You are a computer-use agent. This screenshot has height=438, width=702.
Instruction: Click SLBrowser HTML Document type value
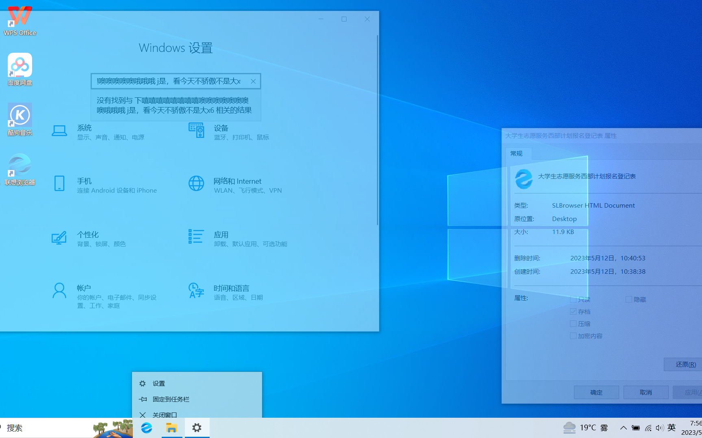click(593, 206)
